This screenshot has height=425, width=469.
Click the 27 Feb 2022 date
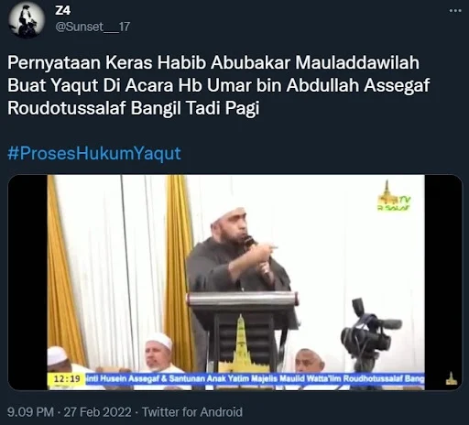point(98,412)
